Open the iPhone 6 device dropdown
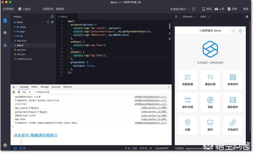This screenshot has height=155, width=255. pos(189,17)
